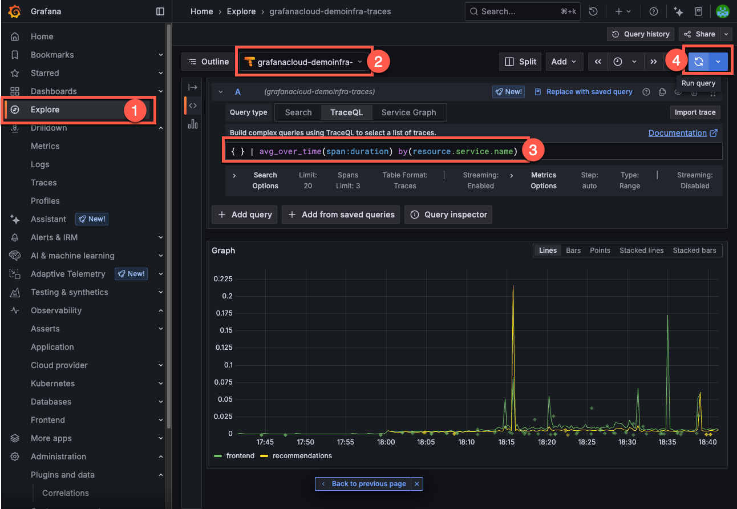Click the Add query button

(245, 215)
